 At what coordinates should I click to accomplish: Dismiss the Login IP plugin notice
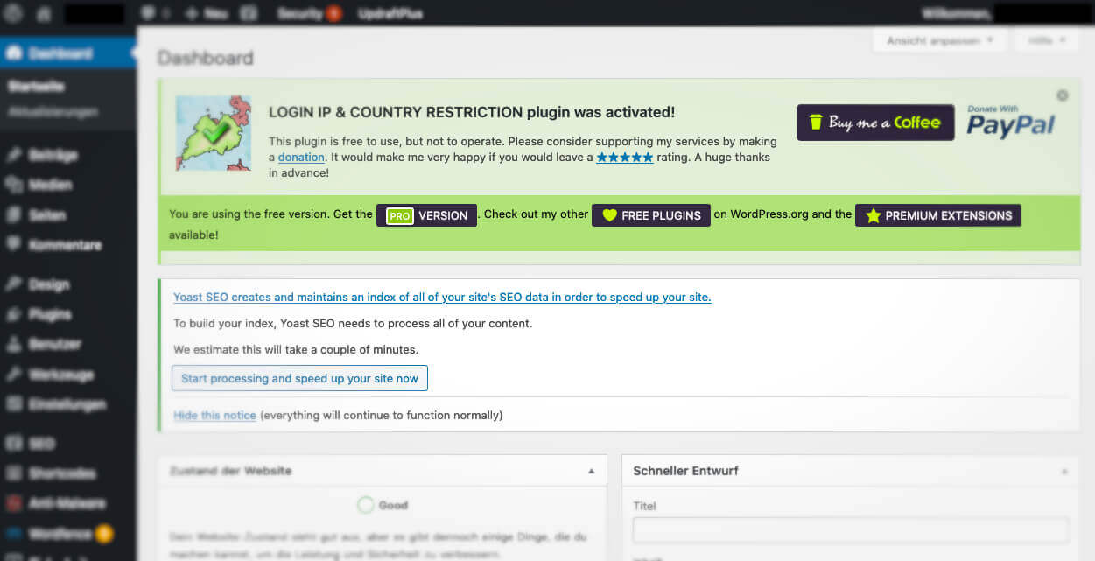coord(1062,95)
